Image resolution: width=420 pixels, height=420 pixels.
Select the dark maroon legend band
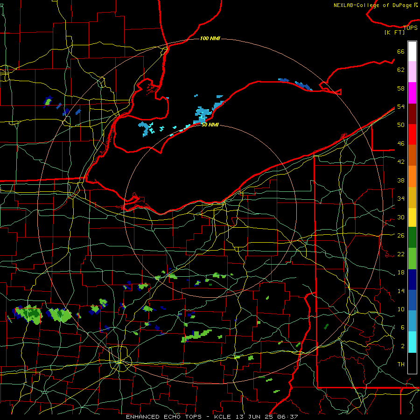point(412,113)
